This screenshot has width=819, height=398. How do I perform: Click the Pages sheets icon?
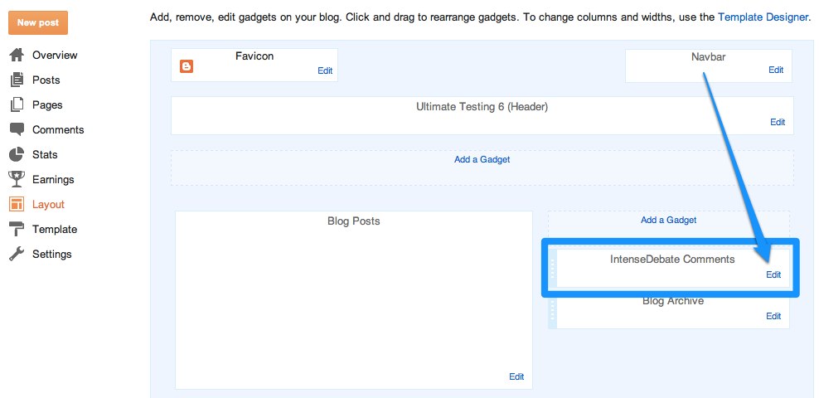(x=17, y=105)
